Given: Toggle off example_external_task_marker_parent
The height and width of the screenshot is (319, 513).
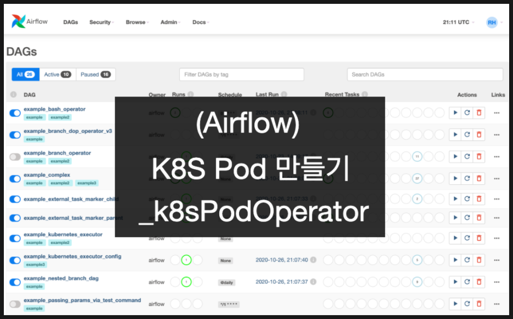Looking at the screenshot, I should coord(15,218).
